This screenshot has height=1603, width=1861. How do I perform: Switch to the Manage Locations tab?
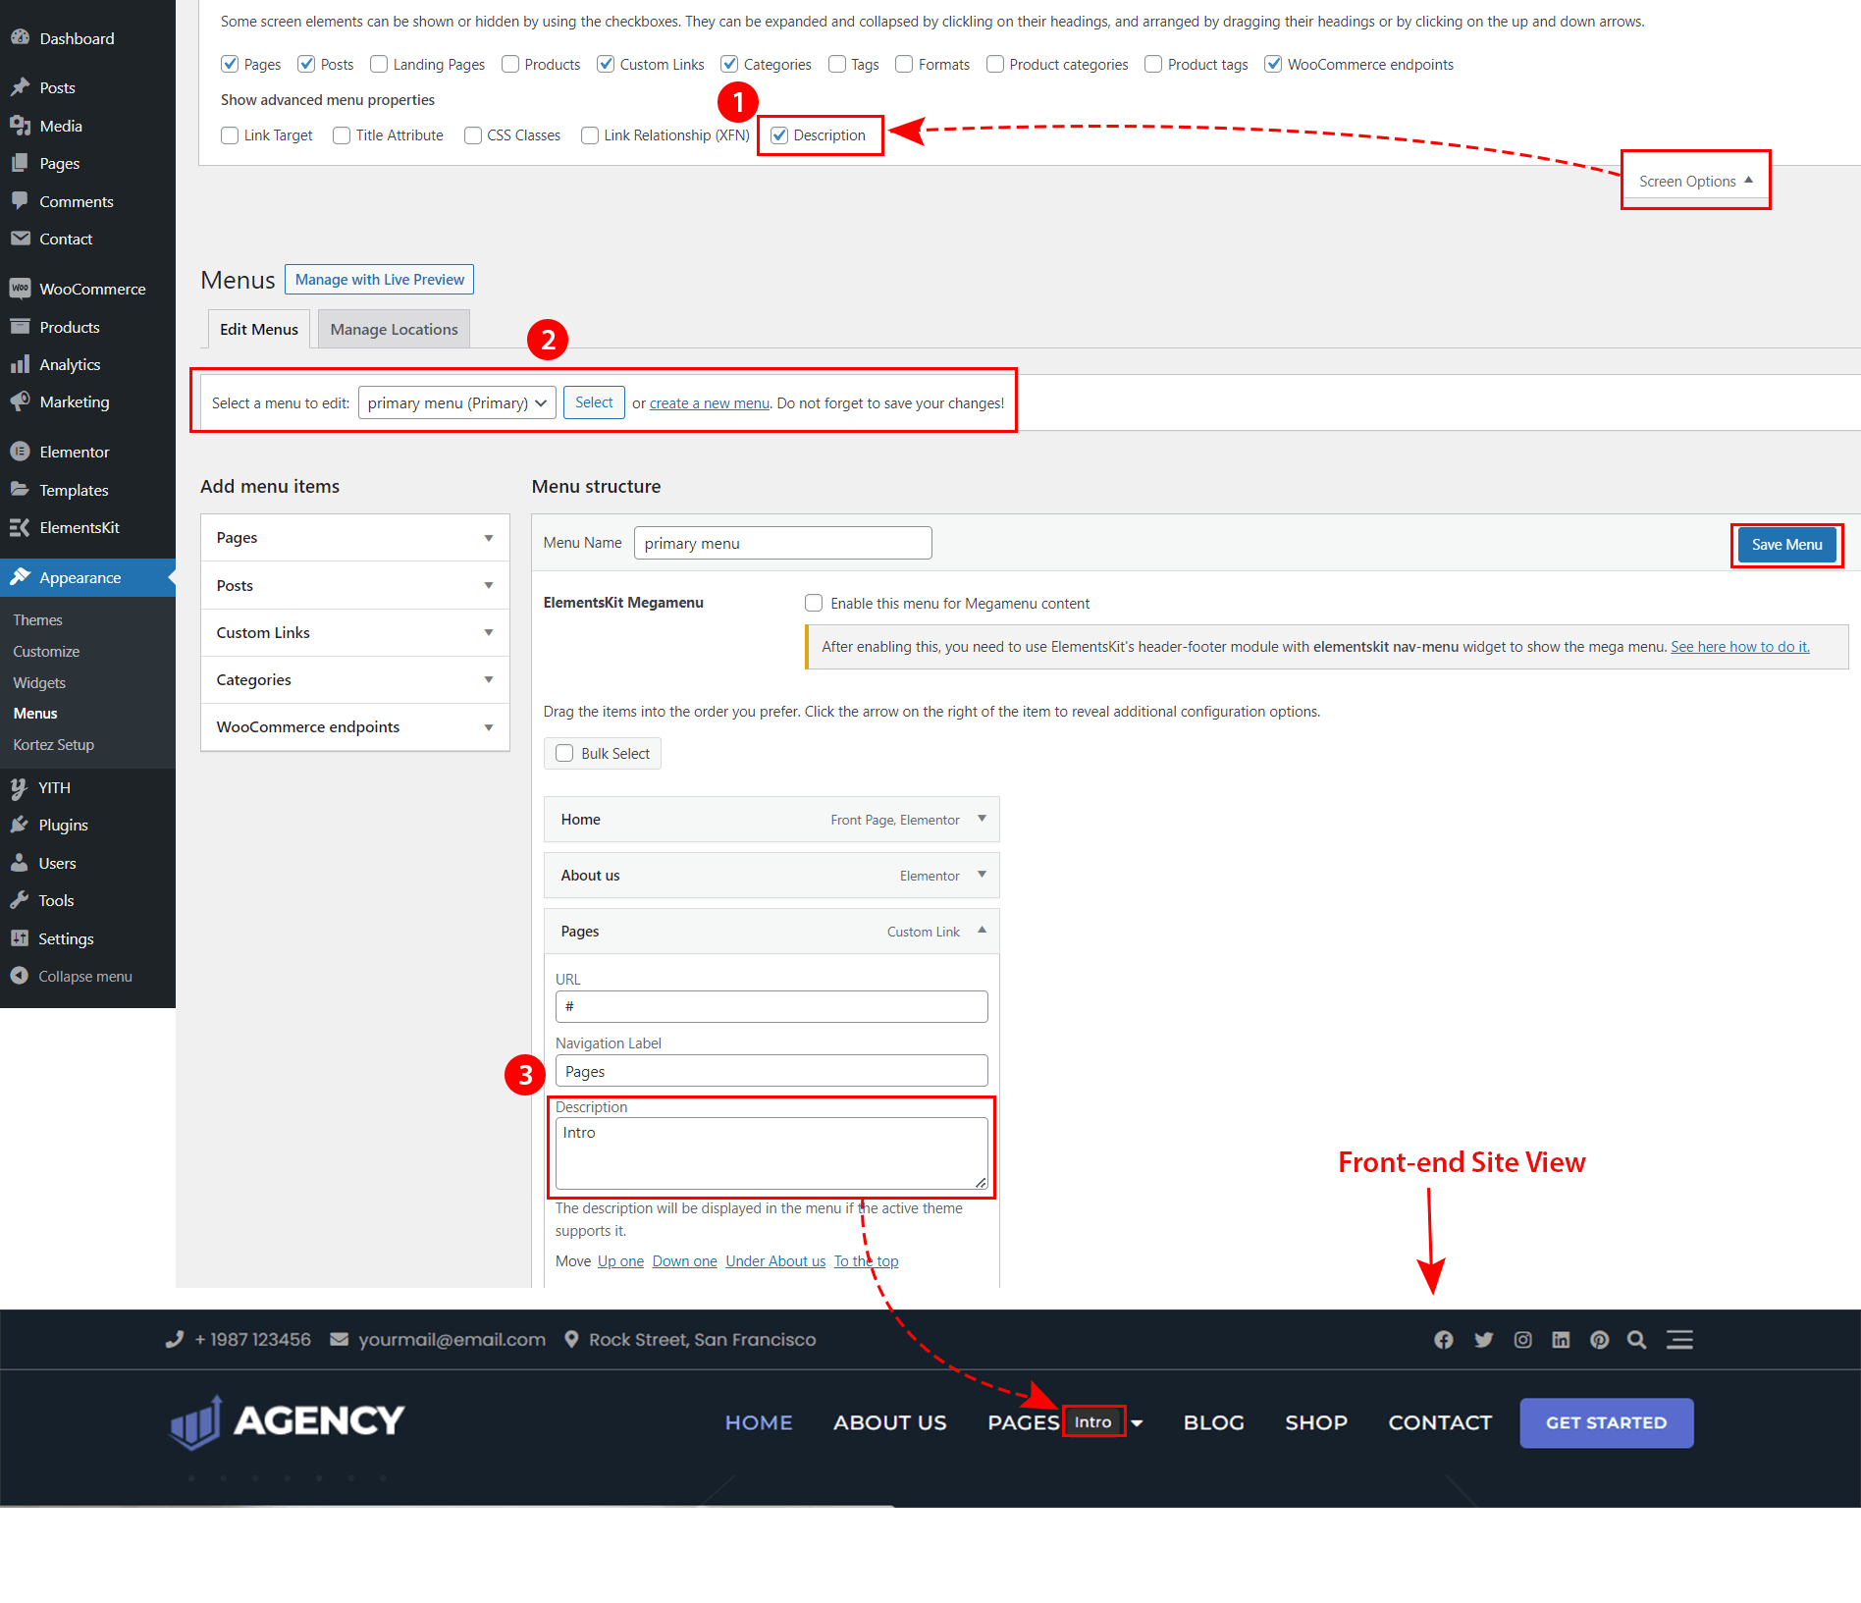[394, 329]
